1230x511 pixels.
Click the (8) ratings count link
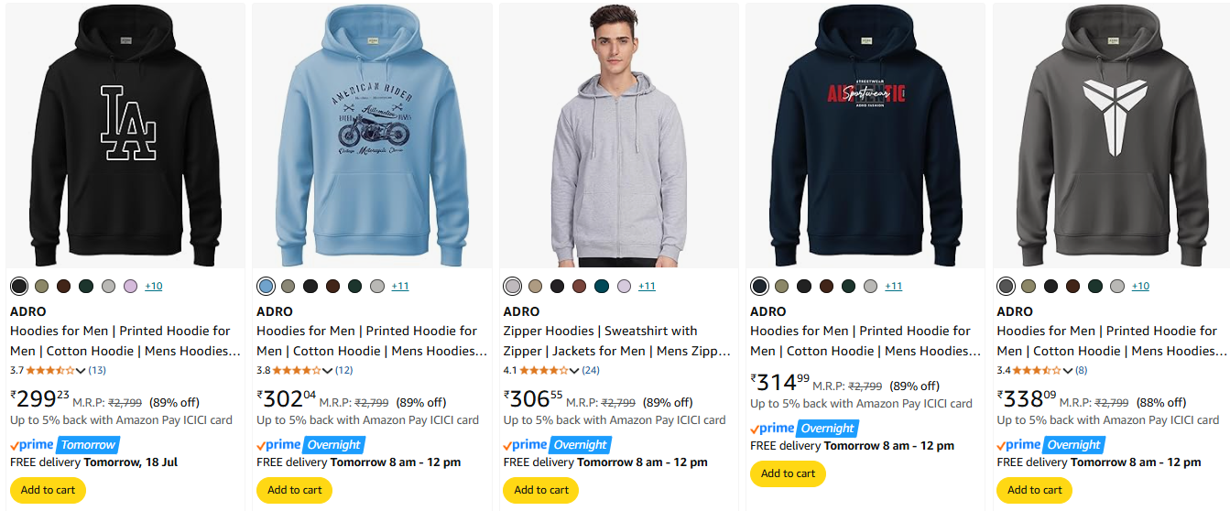1082,371
